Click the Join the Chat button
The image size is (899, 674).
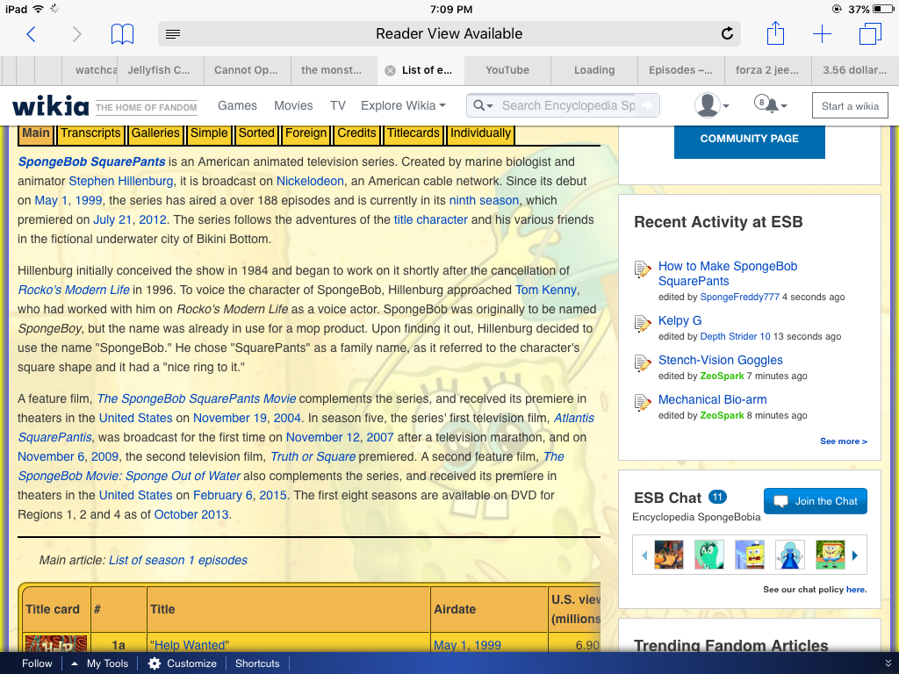[x=816, y=501]
